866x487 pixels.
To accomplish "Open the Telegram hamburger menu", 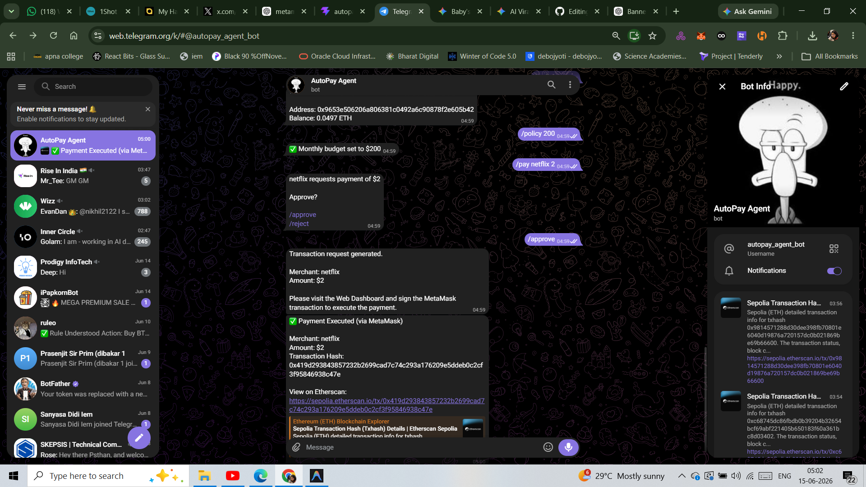I will pos(22,87).
